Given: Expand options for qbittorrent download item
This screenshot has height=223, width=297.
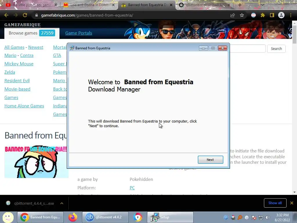Looking at the screenshot, I should point(62,203).
